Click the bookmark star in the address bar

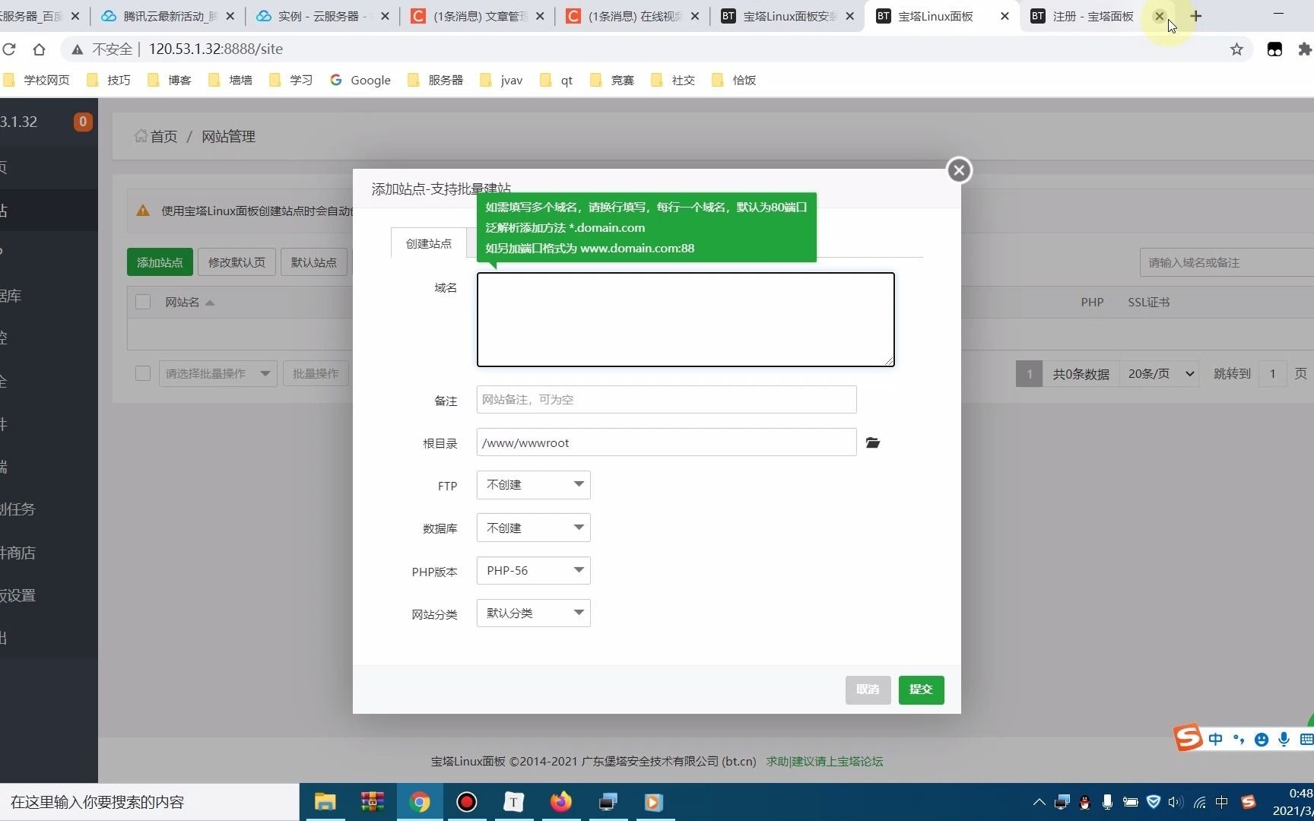(1236, 49)
